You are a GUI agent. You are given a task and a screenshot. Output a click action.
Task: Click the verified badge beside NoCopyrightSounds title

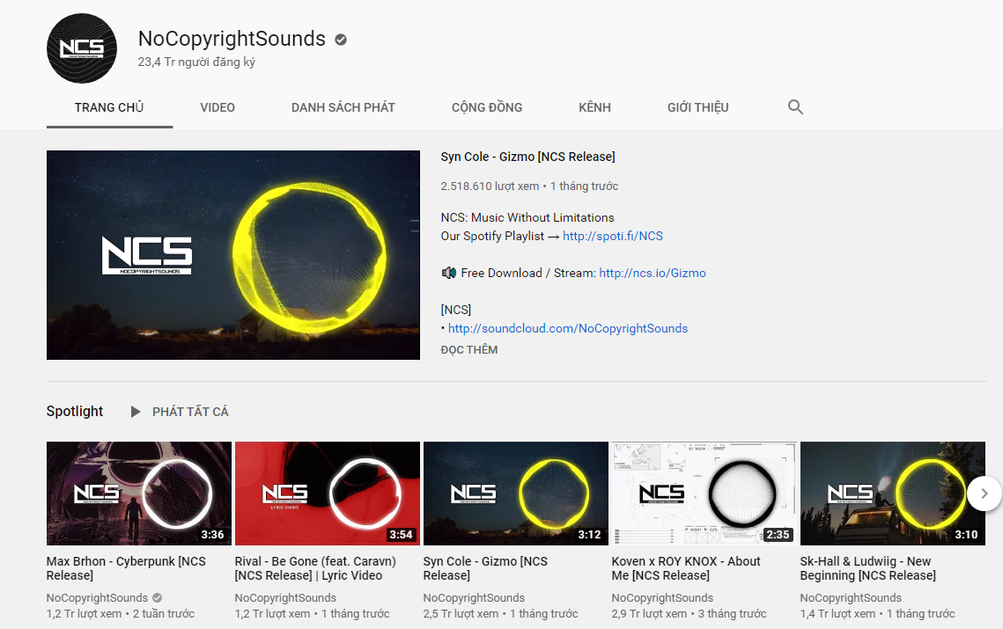click(x=341, y=40)
